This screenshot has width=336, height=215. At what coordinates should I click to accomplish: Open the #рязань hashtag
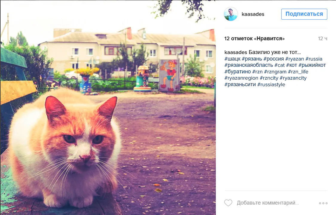click(252, 59)
